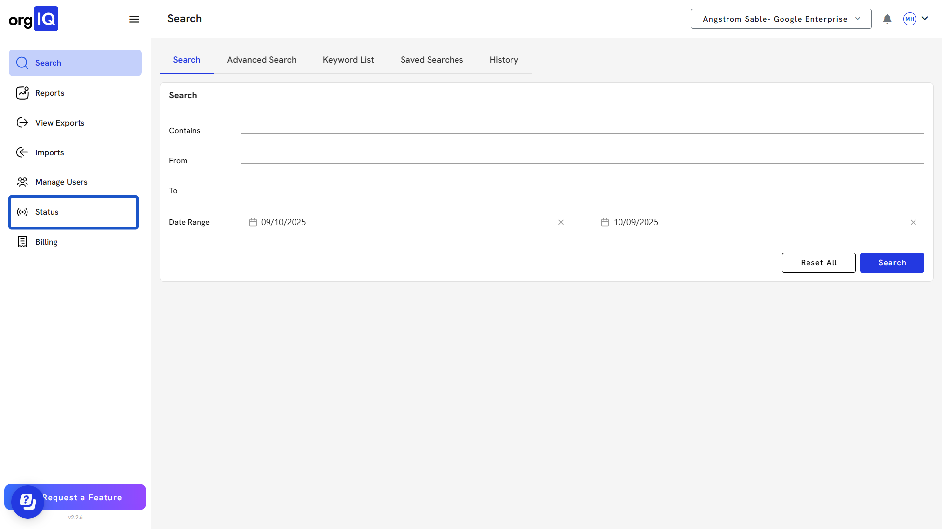Expand the user account chevron menu

click(925, 19)
